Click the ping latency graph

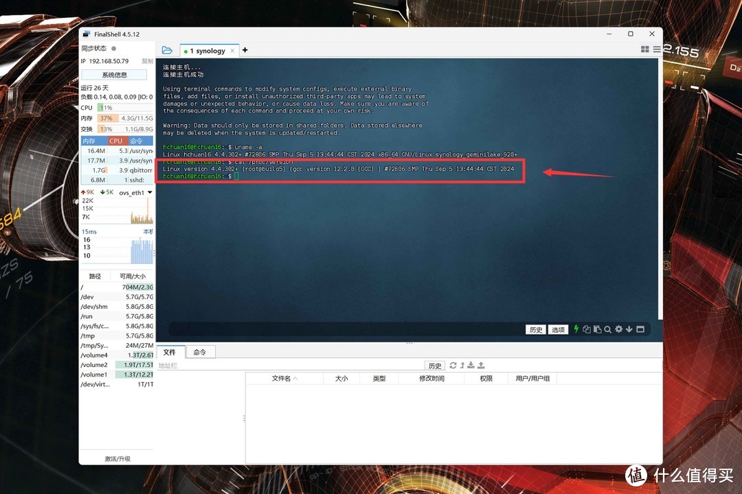point(117,250)
